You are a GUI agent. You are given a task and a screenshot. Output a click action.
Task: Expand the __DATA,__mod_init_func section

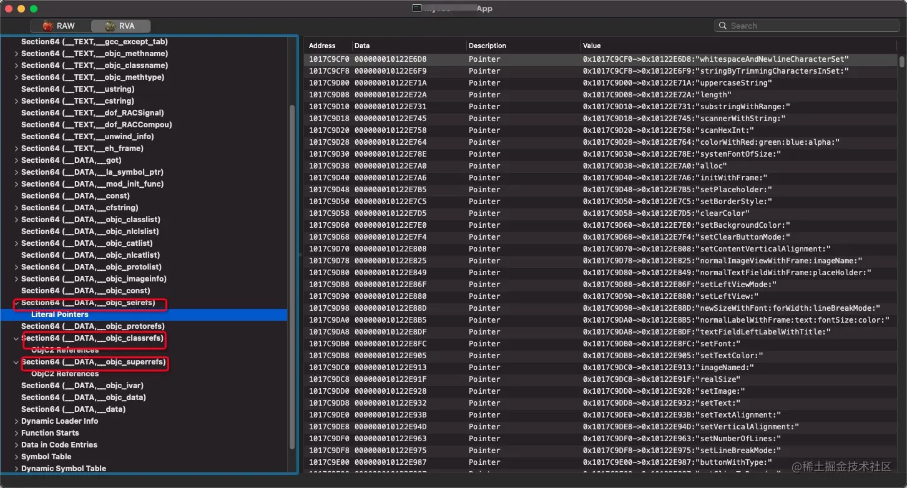16,184
